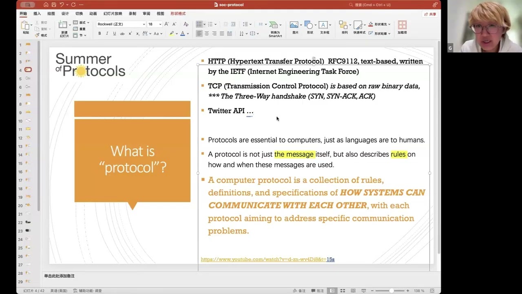This screenshot has width=522, height=294.
Task: Open the Shape Format (形状格式) tab
Action: pyautogui.click(x=178, y=13)
